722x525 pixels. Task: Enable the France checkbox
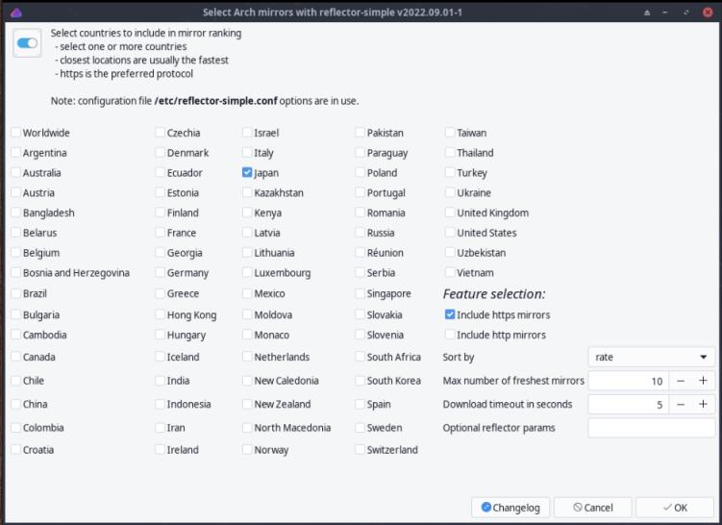160,233
